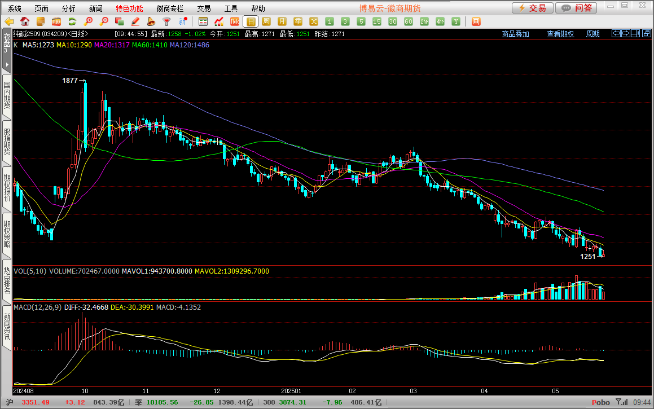Open the 新 news icon
This screenshot has height=409, width=654.
[183, 21]
